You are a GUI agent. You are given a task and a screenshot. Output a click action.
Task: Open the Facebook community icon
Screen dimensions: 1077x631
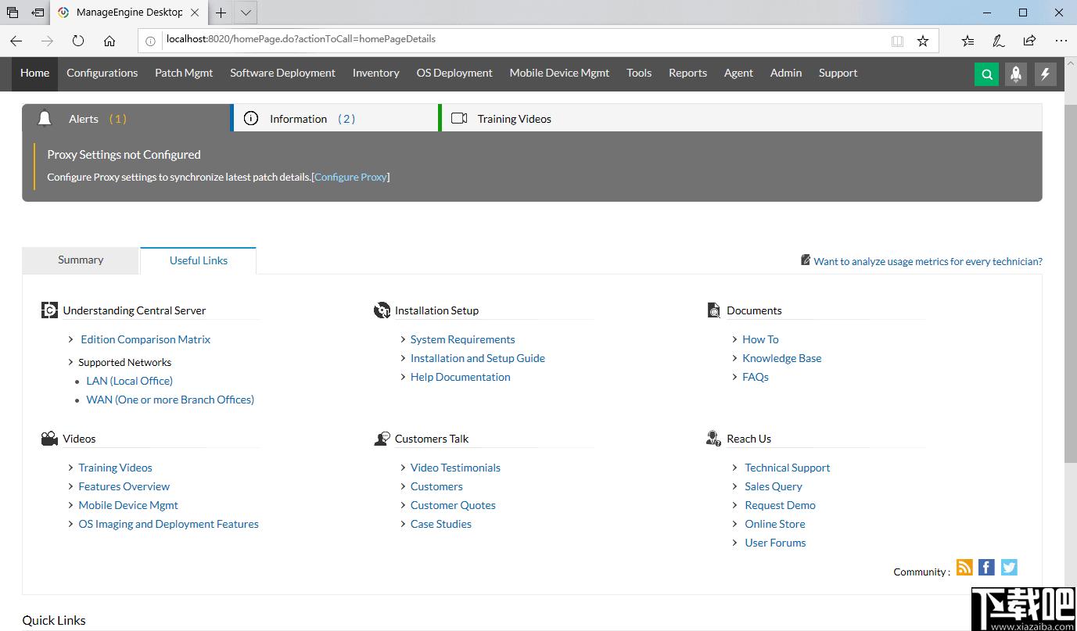tap(987, 568)
